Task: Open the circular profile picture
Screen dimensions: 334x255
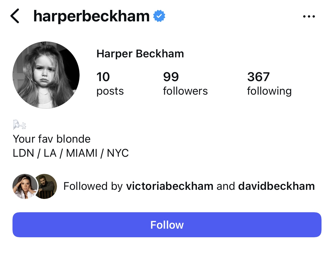Action: coord(46,75)
